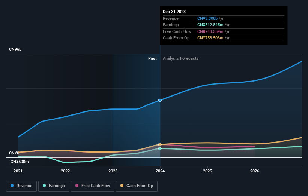
Task: Click the 2024 x-axis label
Action: (x=160, y=171)
